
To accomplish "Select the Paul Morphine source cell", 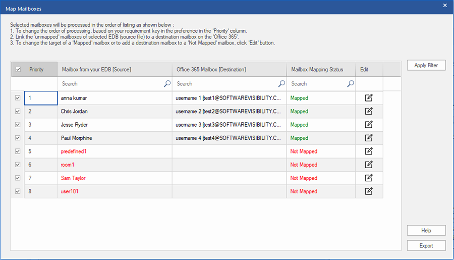I will pyautogui.click(x=115, y=138).
